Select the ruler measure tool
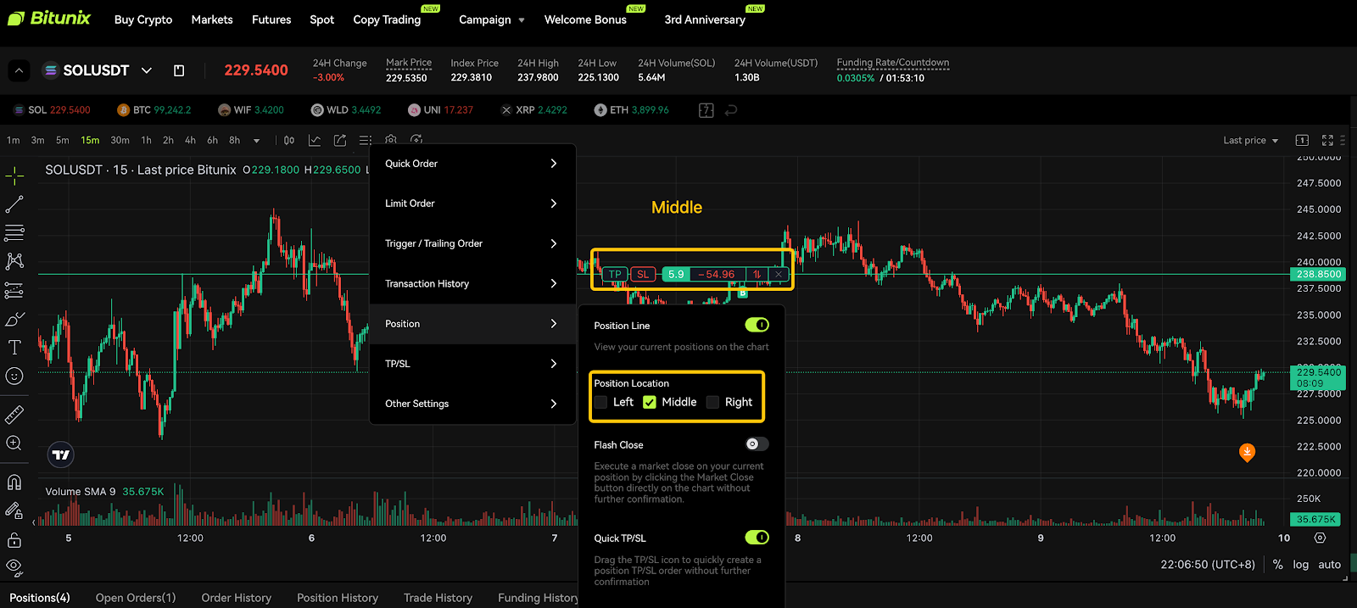 tap(14, 415)
